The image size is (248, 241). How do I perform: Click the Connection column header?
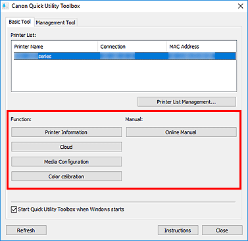pos(132,47)
